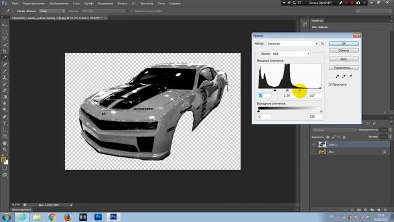Toggle the Просмотр preview checkbox
394x222 pixels.
tap(331, 84)
